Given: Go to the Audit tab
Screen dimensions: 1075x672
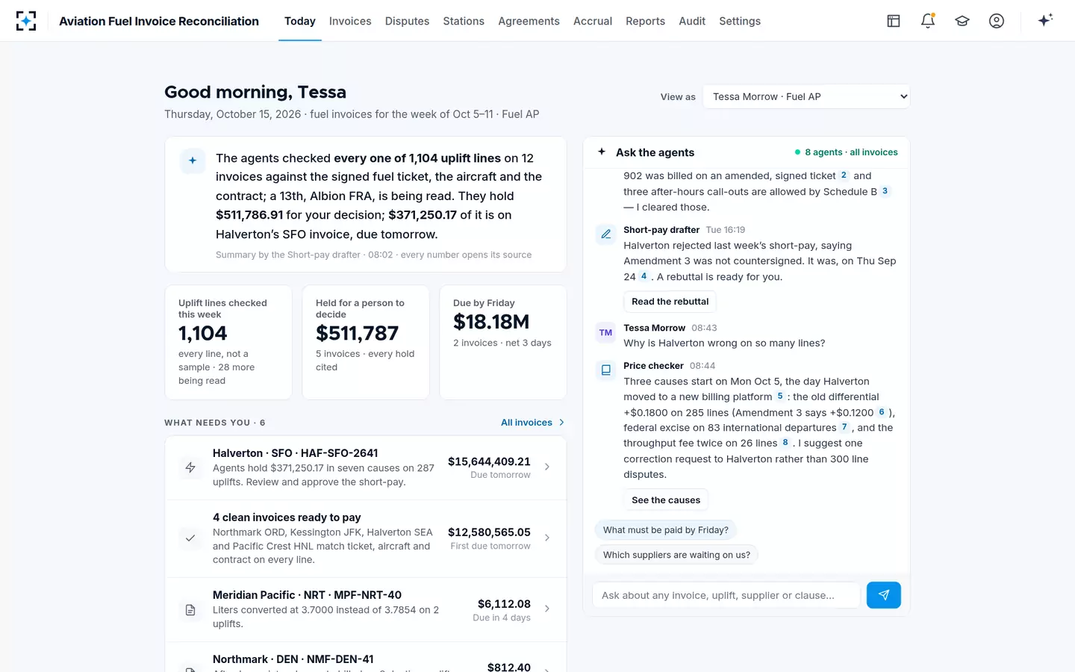Looking at the screenshot, I should tap(692, 21).
